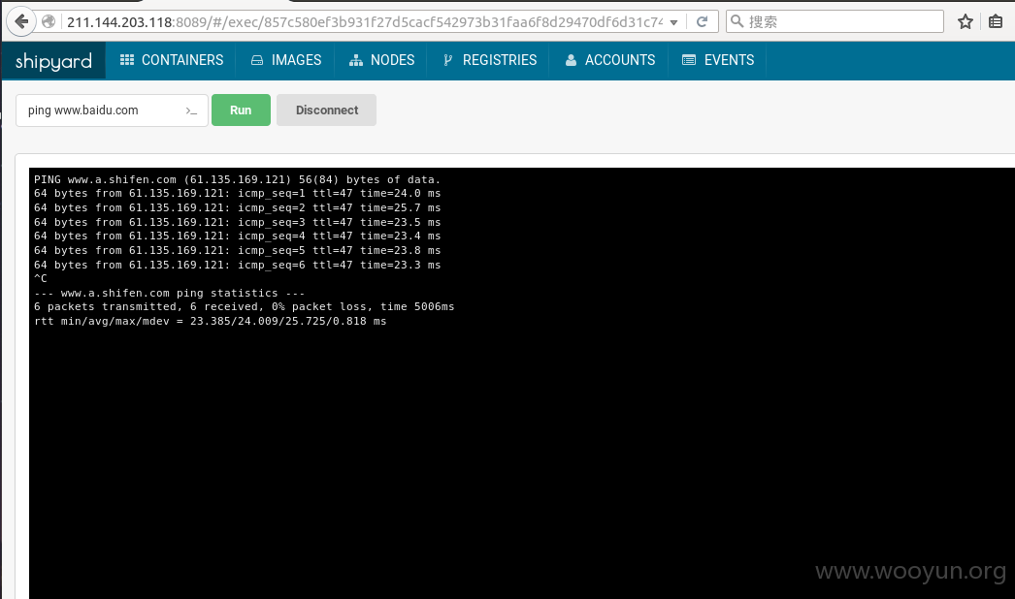
Task: Open the Events menu item
Action: click(x=718, y=60)
